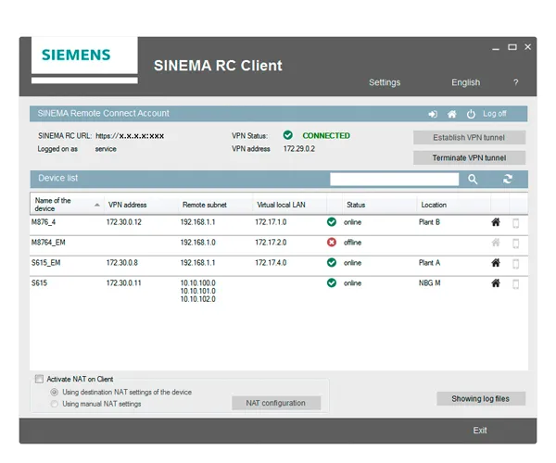This screenshot has width=556, height=463.
Task: Click the green online status icon for M876_4
Action: coord(332,222)
